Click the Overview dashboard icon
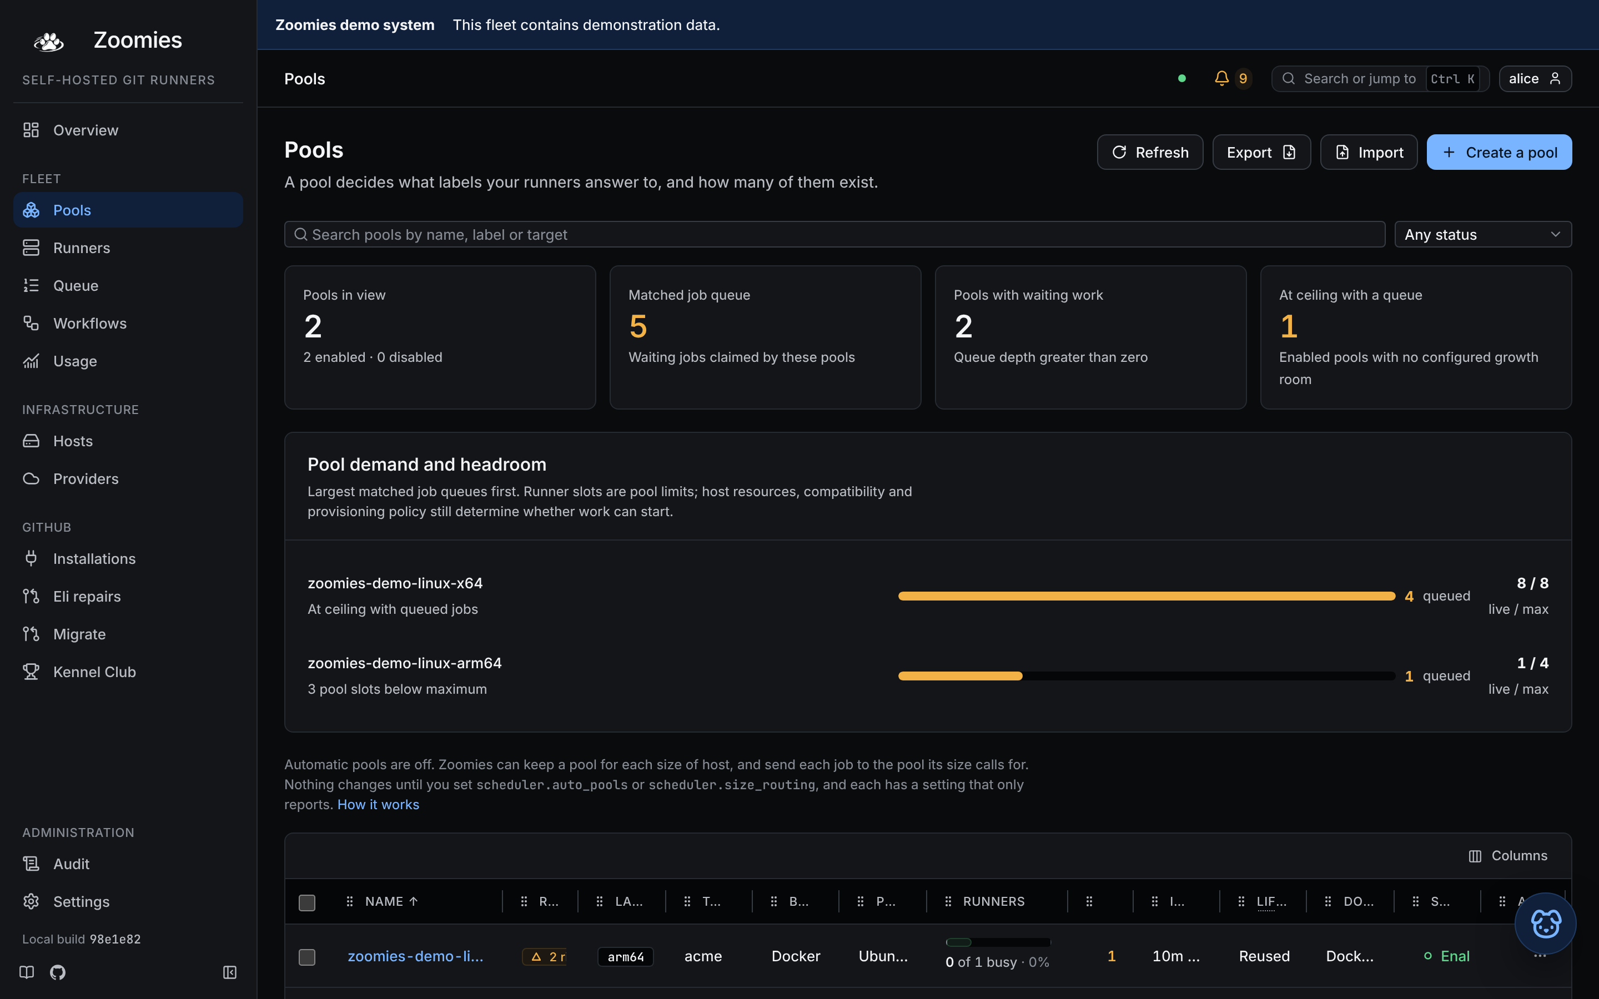Image resolution: width=1599 pixels, height=999 pixels. (x=31, y=130)
